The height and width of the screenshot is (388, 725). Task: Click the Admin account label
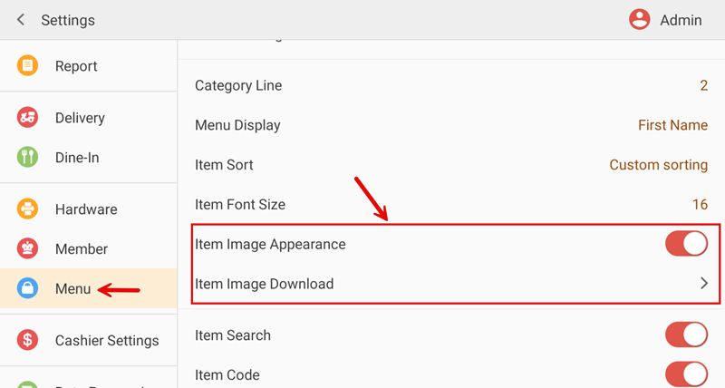point(680,20)
